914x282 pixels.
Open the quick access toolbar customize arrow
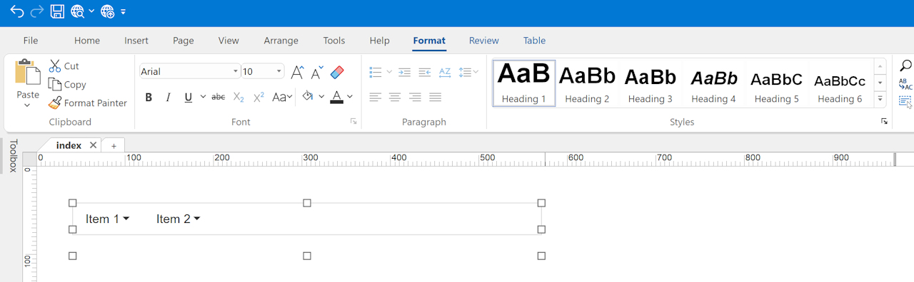124,12
